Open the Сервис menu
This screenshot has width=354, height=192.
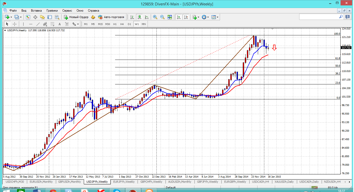point(67,11)
